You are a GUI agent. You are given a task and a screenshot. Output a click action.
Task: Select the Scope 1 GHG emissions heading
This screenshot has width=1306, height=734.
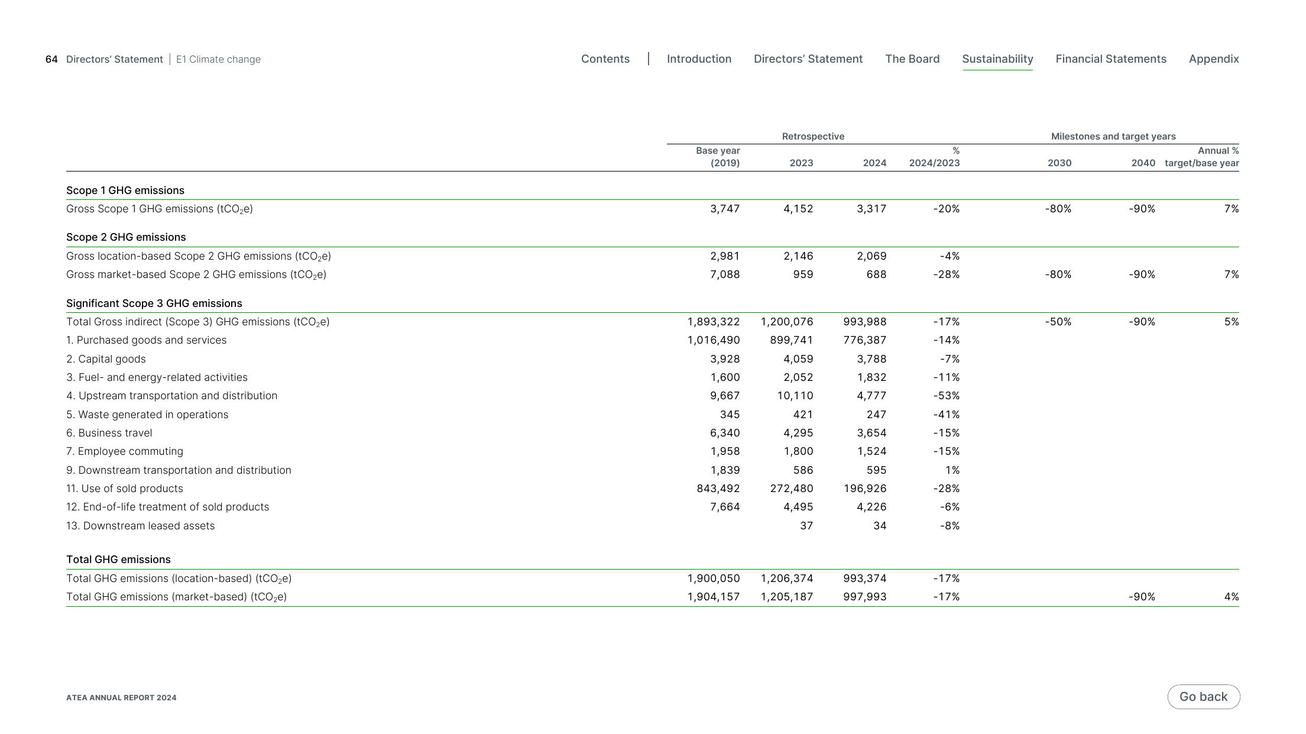(x=125, y=190)
